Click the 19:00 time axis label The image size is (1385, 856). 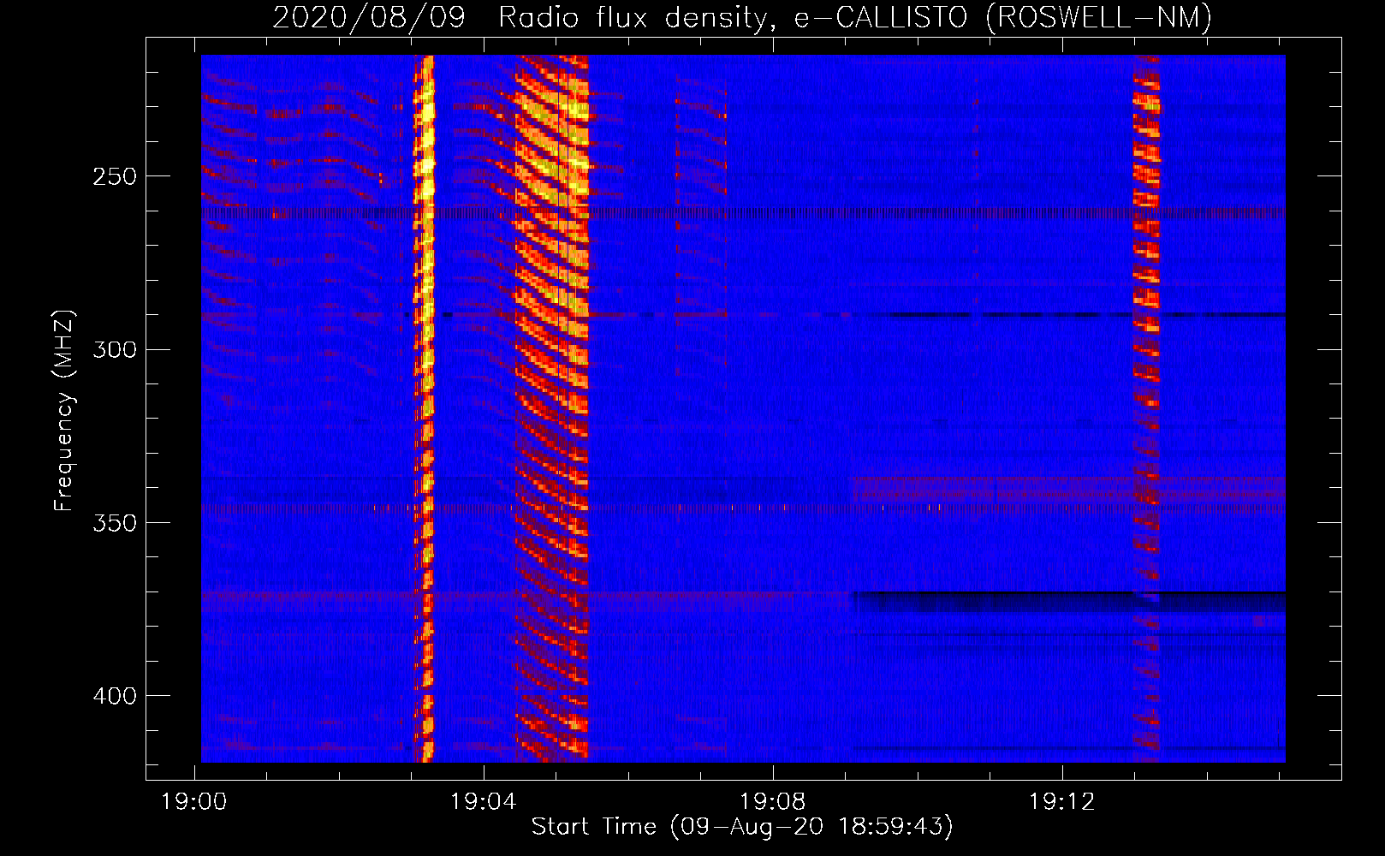[x=194, y=802]
